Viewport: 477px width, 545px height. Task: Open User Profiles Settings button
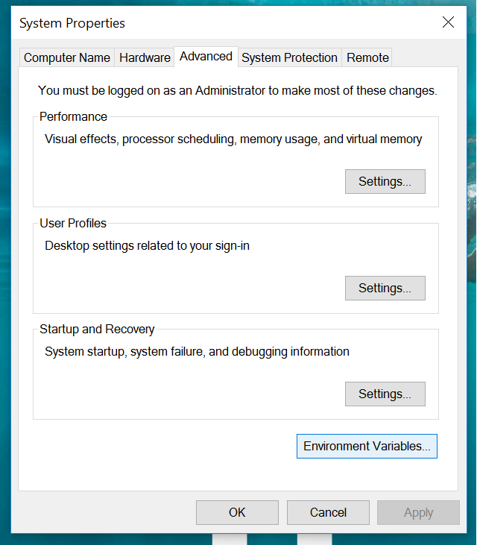point(385,288)
